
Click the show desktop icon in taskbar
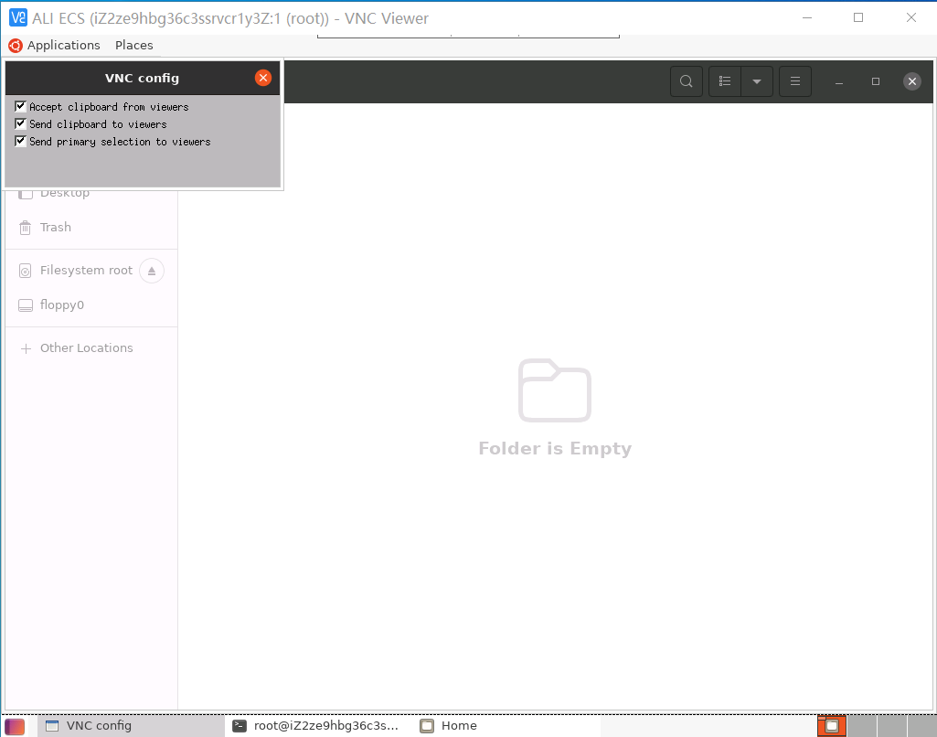coord(15,727)
